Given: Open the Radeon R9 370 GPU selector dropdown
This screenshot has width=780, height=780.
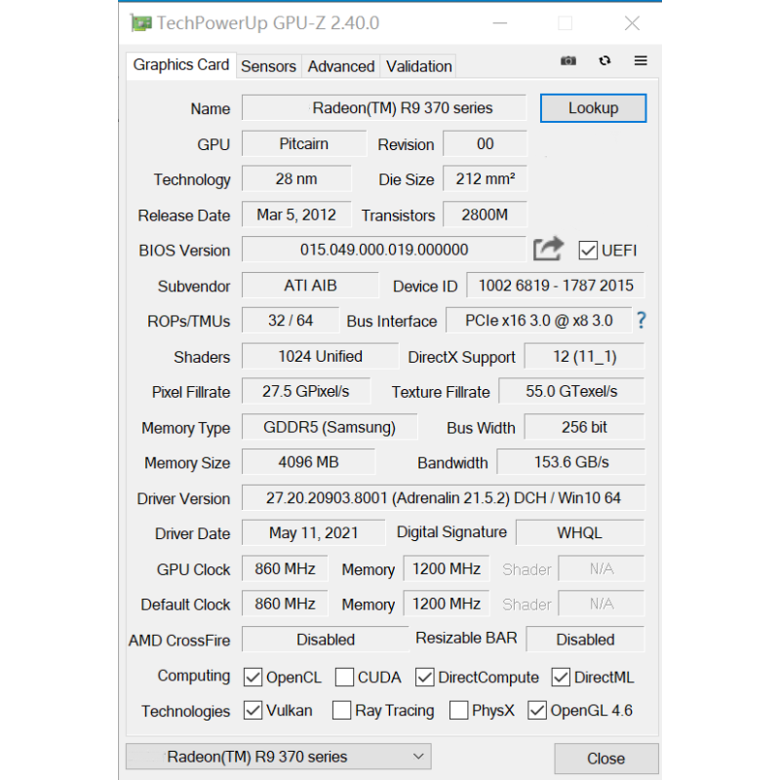Looking at the screenshot, I should click(279, 757).
